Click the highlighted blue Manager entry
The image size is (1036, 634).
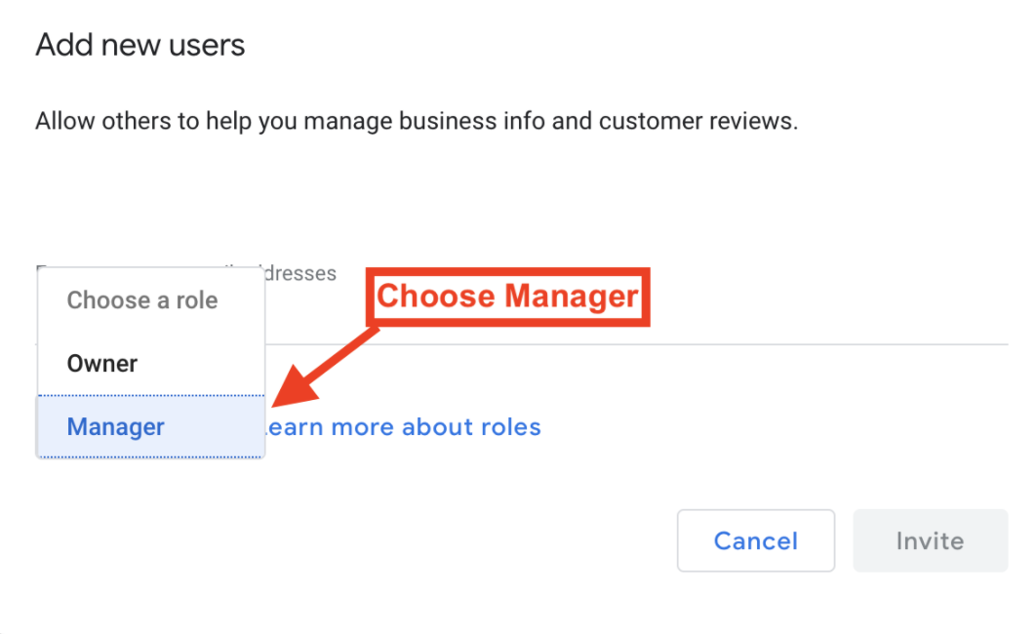point(151,426)
